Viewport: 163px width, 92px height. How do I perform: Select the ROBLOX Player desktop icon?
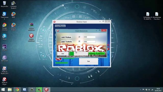[x=5, y=81]
